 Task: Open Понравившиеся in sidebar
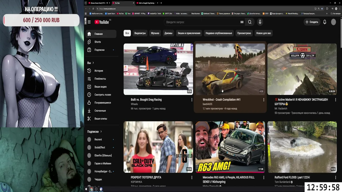pos(101,103)
